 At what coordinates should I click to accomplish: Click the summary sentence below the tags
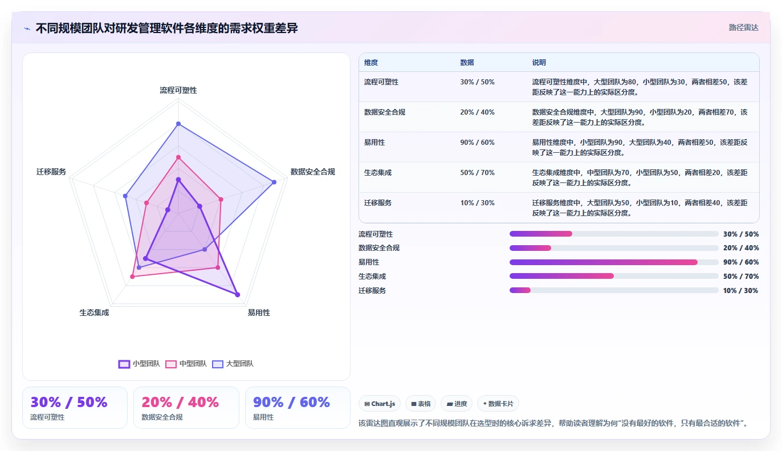553,423
